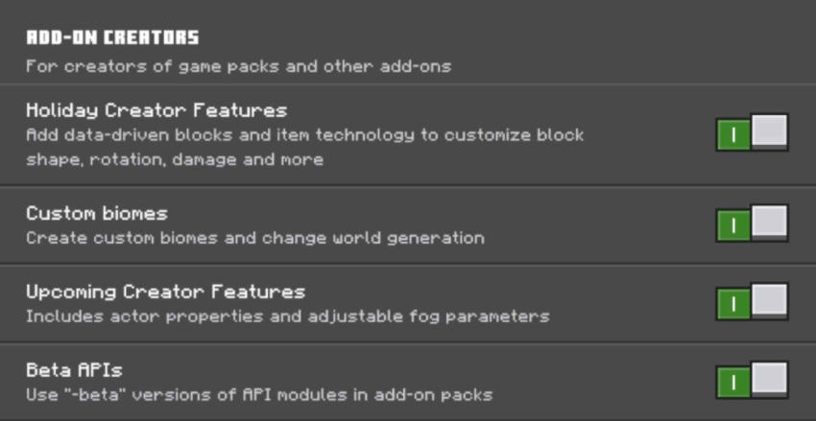Select the "Upcoming Creator Features" title text
Screen dimensions: 816x421
(x=165, y=292)
